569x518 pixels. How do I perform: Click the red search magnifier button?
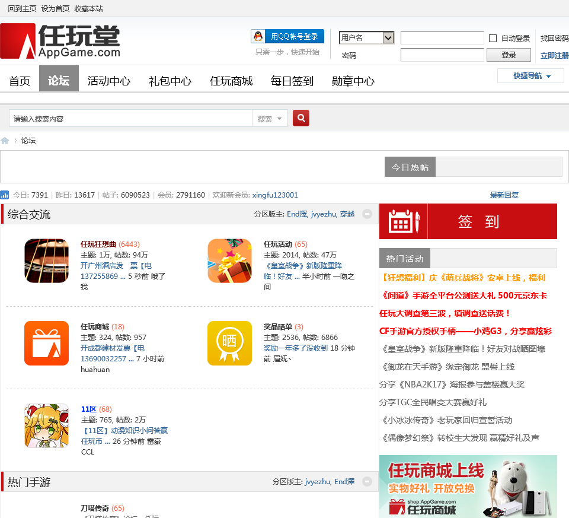pyautogui.click(x=301, y=118)
